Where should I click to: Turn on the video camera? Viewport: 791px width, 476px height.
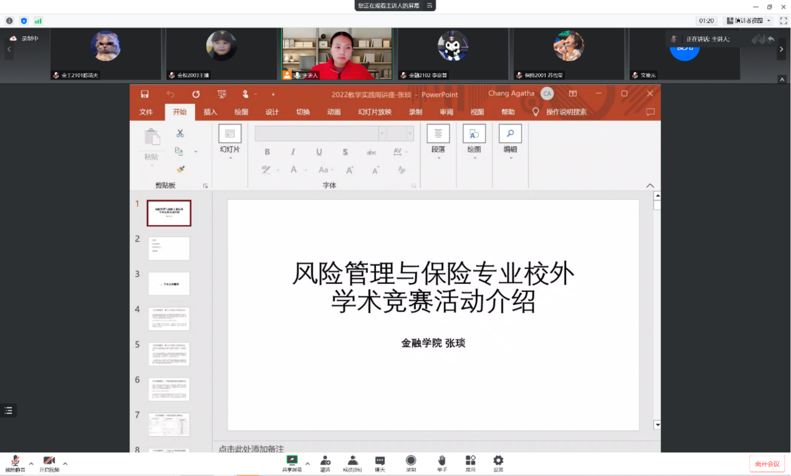pyautogui.click(x=49, y=463)
